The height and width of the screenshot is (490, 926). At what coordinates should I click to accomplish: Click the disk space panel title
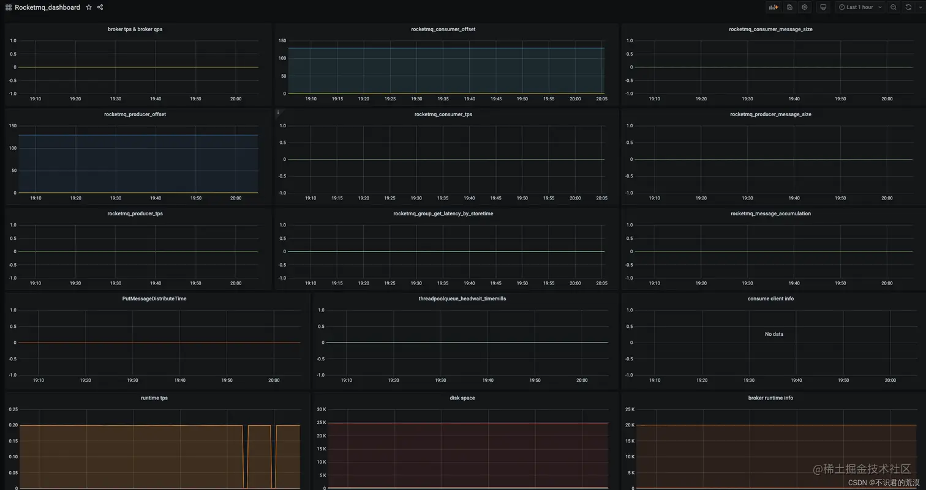click(x=462, y=398)
